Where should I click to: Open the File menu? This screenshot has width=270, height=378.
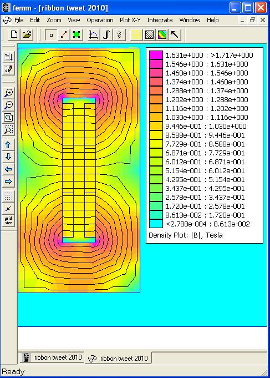click(x=19, y=20)
